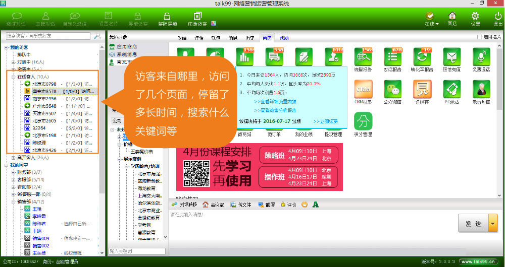Viewport: 505px width, 267px height.
Task: Click the 立即续费 renew link
Action: (326, 121)
